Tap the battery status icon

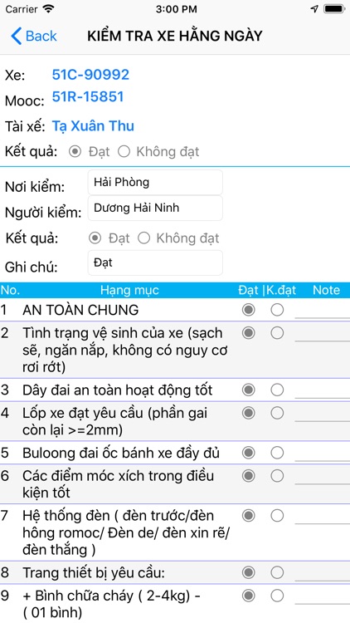(x=333, y=9)
